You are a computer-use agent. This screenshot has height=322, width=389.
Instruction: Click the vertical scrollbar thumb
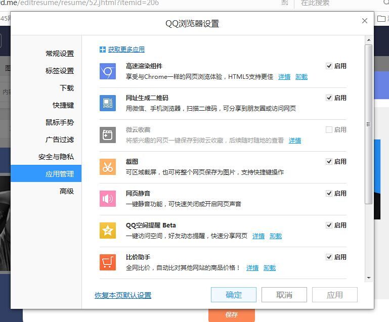(368, 124)
